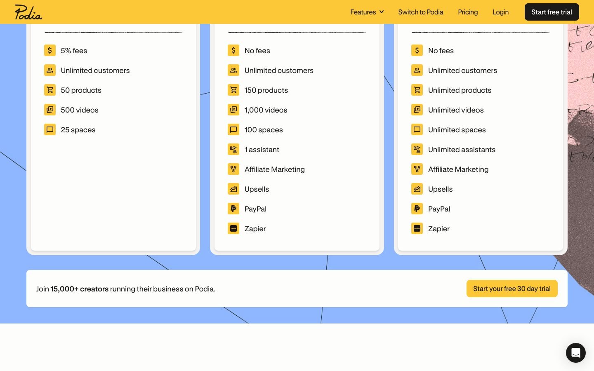The width and height of the screenshot is (594, 371).
Task: Click the cart icon beside 150 products
Action: [x=233, y=90]
